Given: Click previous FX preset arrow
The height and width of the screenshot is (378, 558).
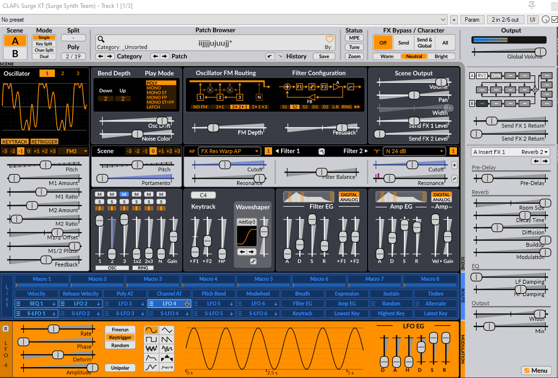Looking at the screenshot, I should (x=536, y=161).
